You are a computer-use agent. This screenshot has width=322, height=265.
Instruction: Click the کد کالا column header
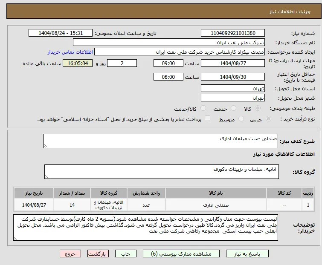[284, 193]
